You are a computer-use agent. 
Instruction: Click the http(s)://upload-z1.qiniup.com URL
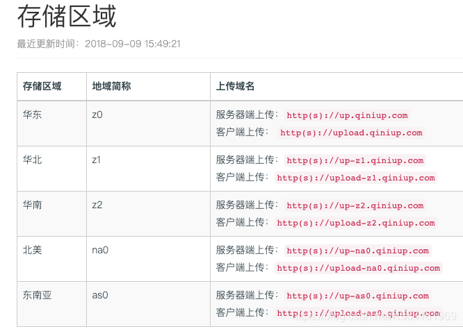tap(356, 178)
